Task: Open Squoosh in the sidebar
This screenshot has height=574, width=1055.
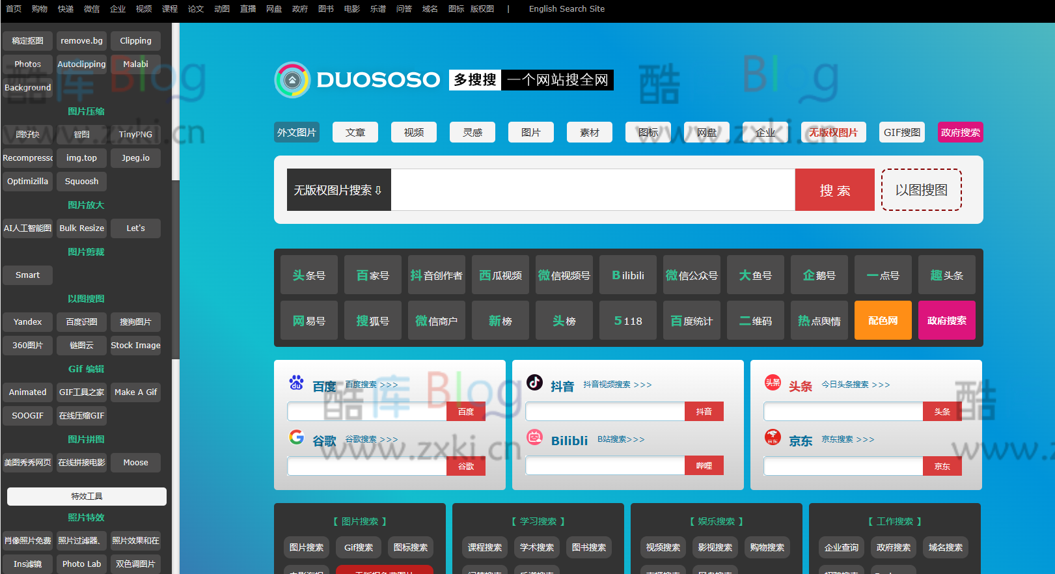Action: 82,181
